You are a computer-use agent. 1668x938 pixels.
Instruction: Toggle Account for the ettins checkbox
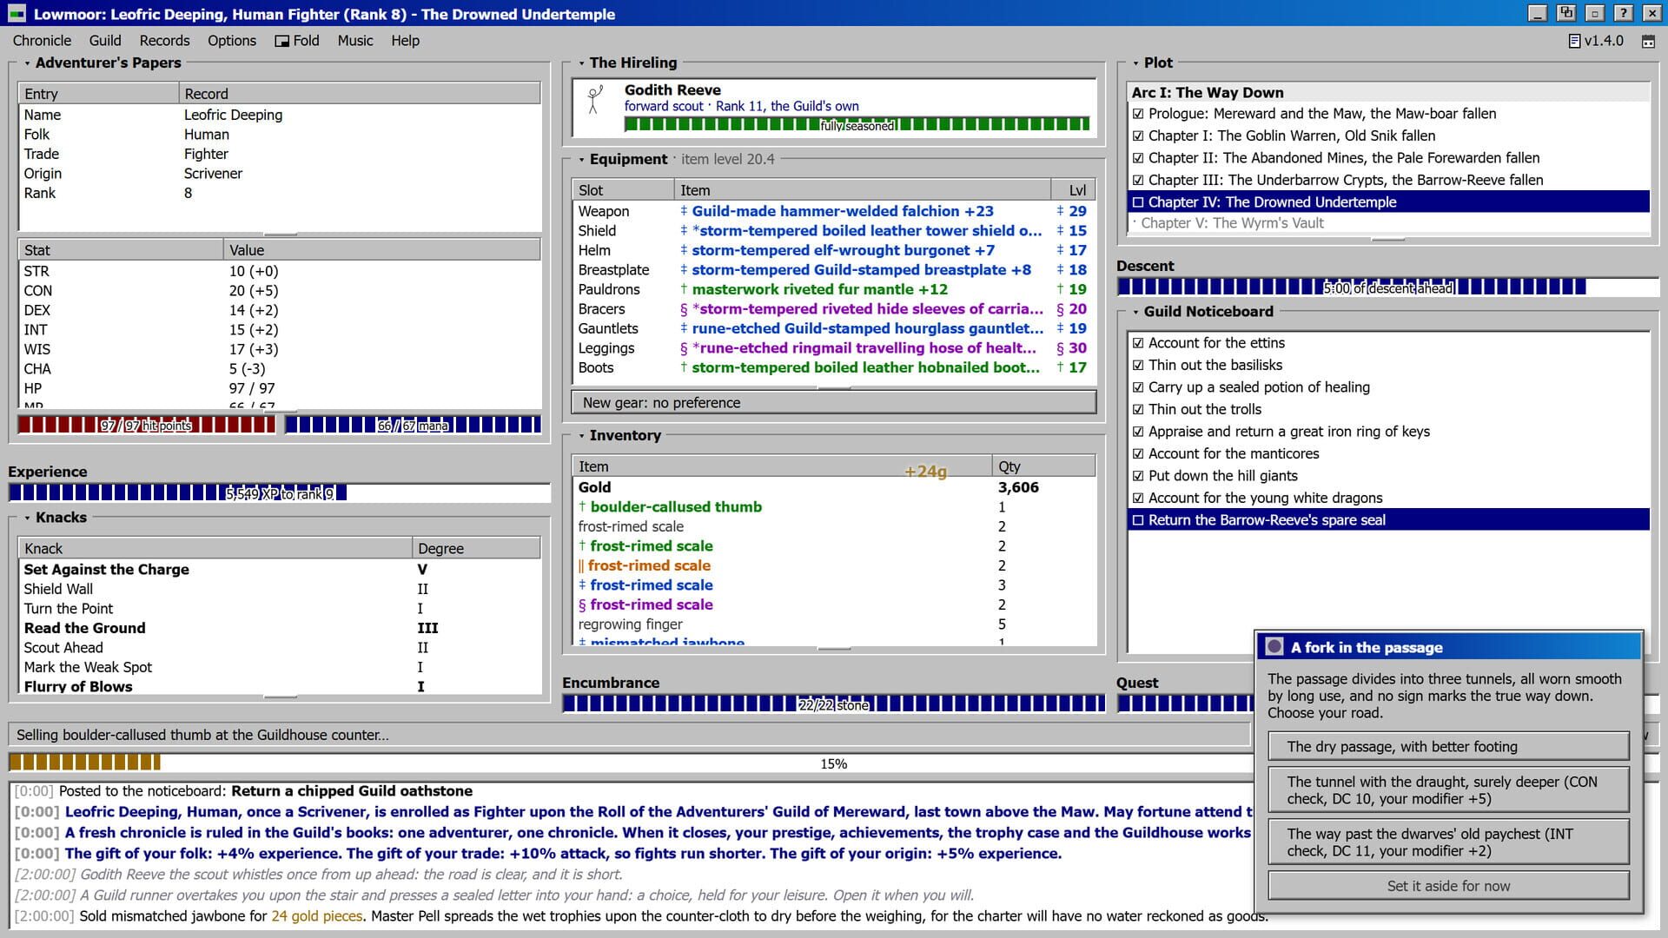click(1138, 343)
